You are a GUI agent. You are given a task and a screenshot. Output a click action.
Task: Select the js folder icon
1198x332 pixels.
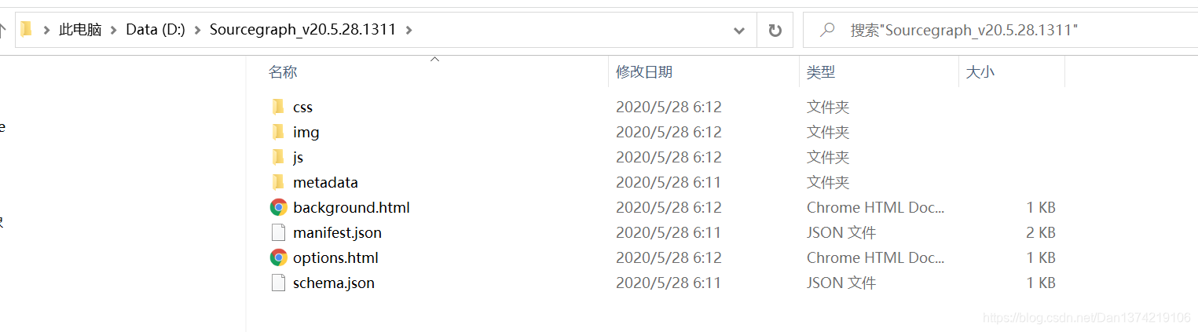point(278,157)
